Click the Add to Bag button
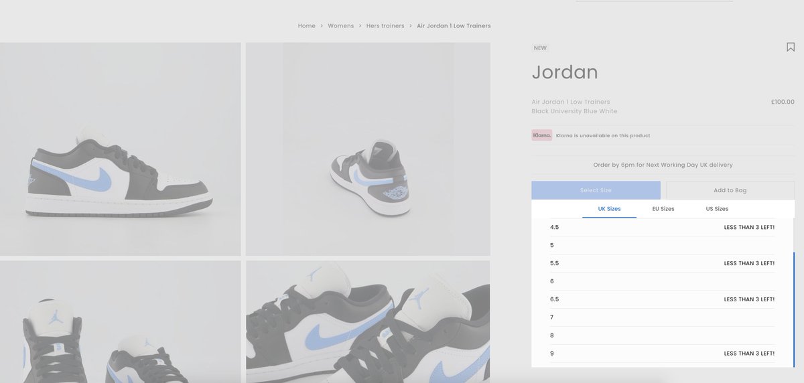The width and height of the screenshot is (804, 383). (x=730, y=190)
